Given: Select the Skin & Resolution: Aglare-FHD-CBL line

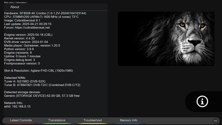Looking at the screenshot, I should click(38, 71).
